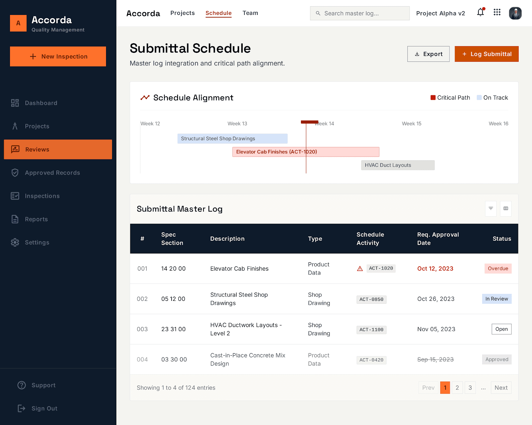Click the Projects compass icon in sidebar
532x425 pixels.
(x=15, y=126)
